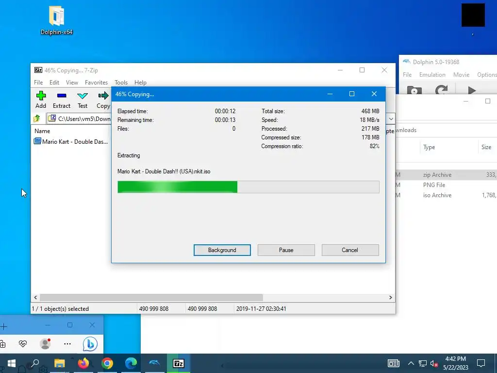The width and height of the screenshot is (497, 373).
Task: Open the Help menu in 7-Zip
Action: 140,83
